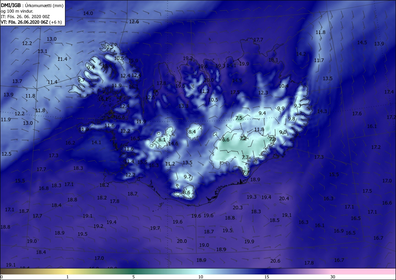Click the 'IT: Fös. 26. 06. 2020 00Z' line

point(25,16)
